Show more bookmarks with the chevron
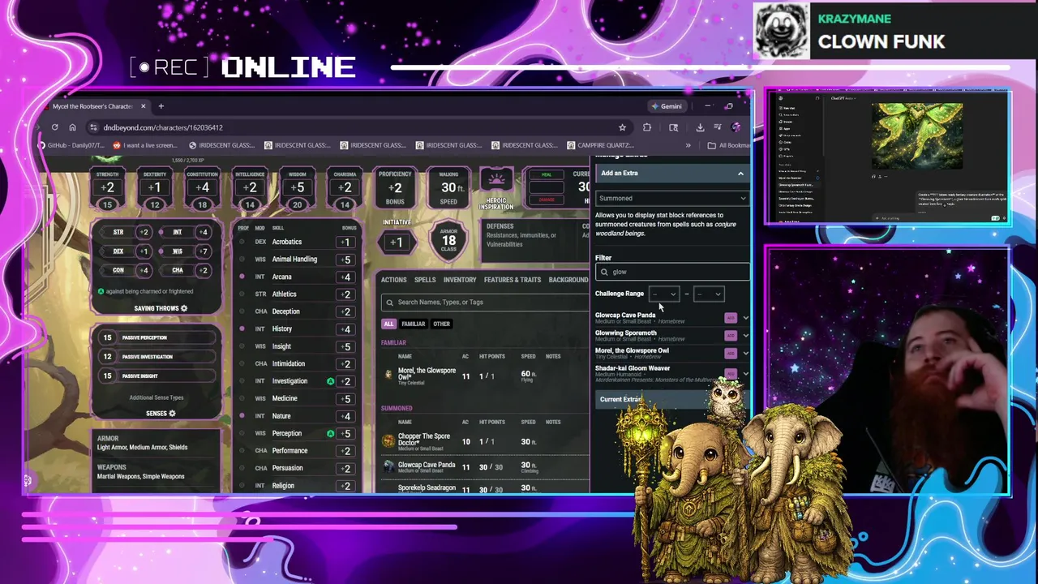Viewport: 1038px width, 584px height. (688, 145)
